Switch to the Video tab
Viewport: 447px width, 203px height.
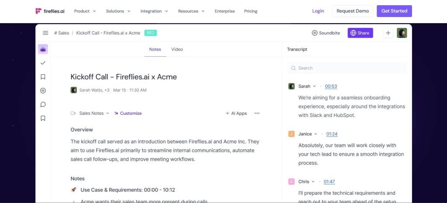coord(177,49)
